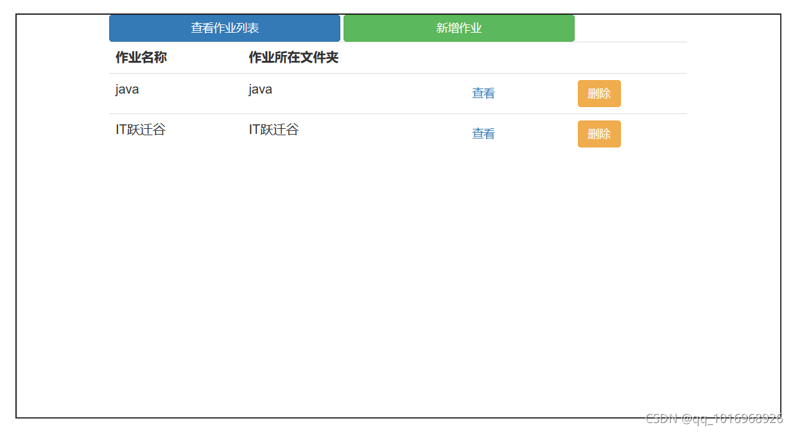Click the 作业名称 column header
The image size is (793, 432).
pos(140,58)
